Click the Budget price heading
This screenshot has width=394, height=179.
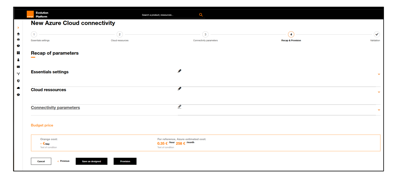click(42, 125)
